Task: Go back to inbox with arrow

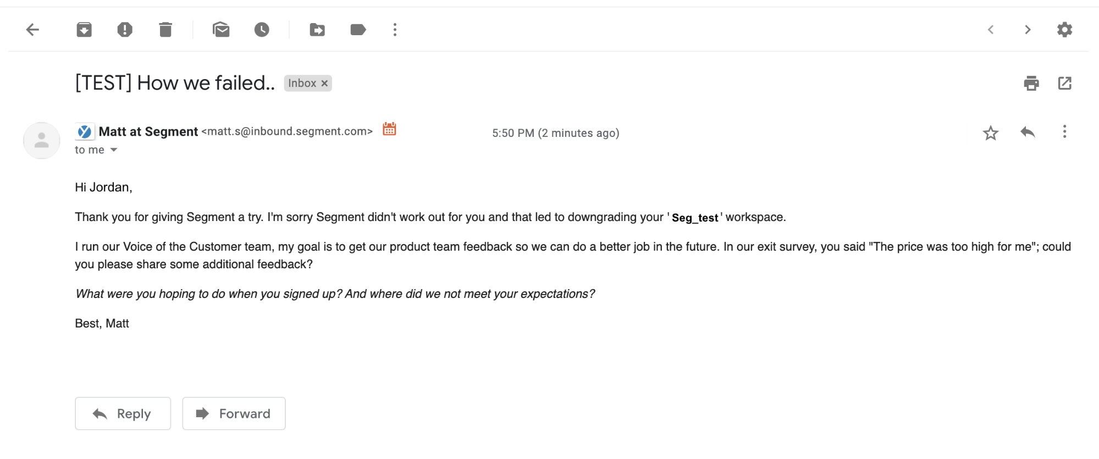Action: coord(33,30)
